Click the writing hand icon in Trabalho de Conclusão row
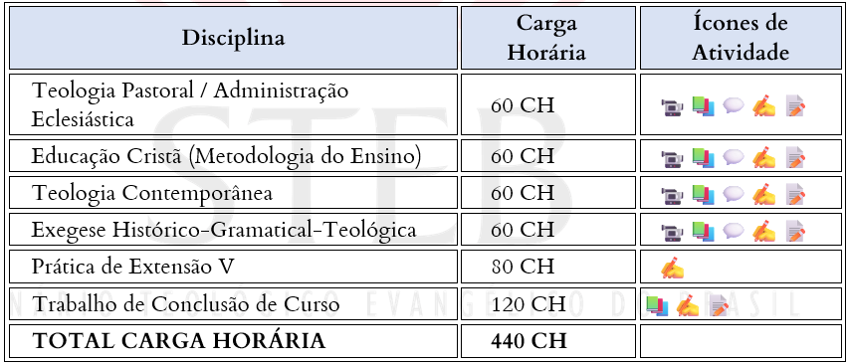Screen dimensions: 848x364 coord(688,305)
